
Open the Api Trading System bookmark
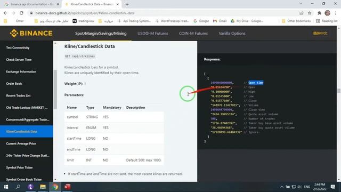coord(134,21)
